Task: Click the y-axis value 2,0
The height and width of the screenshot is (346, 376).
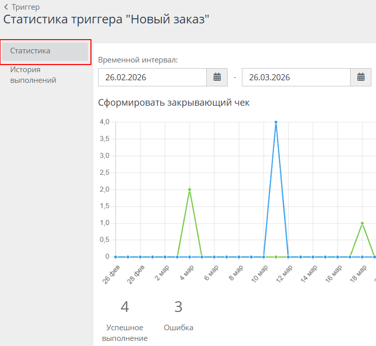Action: (105, 190)
